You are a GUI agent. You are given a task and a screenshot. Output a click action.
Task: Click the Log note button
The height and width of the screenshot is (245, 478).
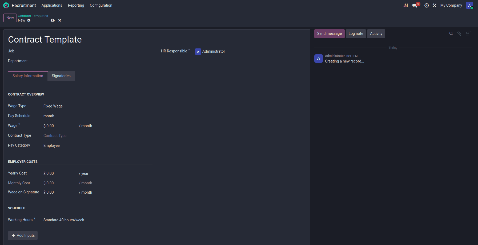tap(356, 34)
